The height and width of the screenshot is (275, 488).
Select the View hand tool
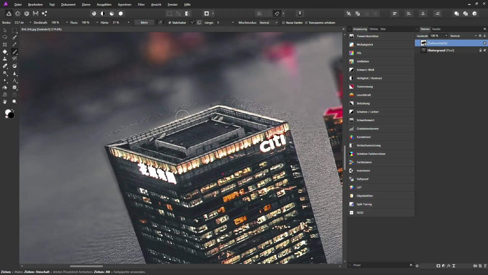pyautogui.click(x=5, y=102)
